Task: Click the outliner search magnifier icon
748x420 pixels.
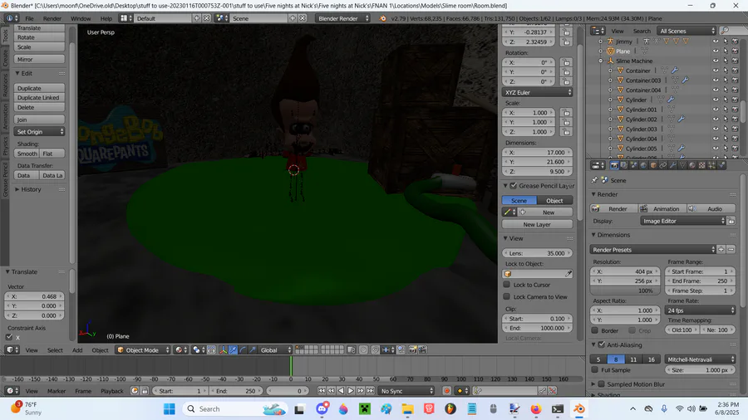Action: click(725, 31)
